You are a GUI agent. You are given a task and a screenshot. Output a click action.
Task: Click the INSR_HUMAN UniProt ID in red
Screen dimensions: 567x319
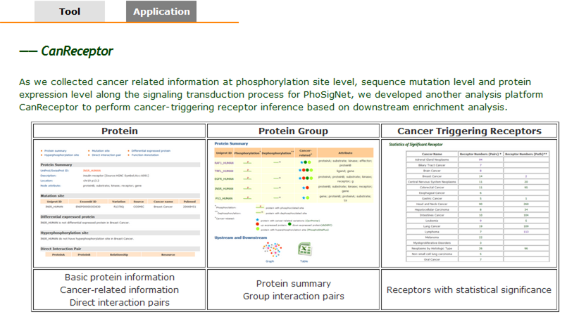92,170
